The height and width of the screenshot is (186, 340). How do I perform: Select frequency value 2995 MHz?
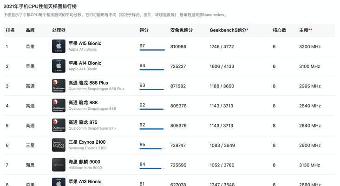310,86
